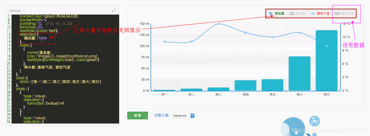
Task: Place cursor on the textStyle color red line
Action: point(39,31)
